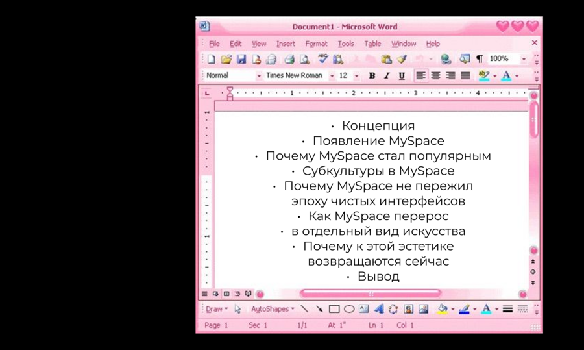Open the Insert menu
584x350 pixels.
286,44
